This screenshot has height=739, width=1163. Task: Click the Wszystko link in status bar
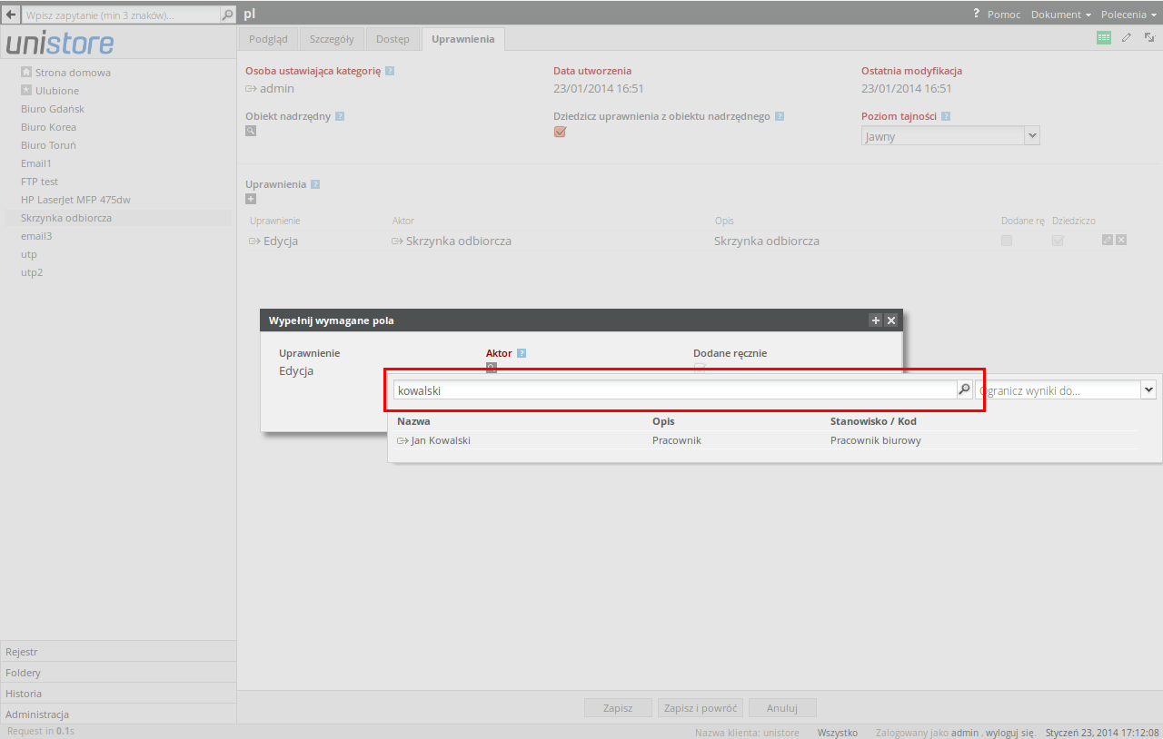837,732
